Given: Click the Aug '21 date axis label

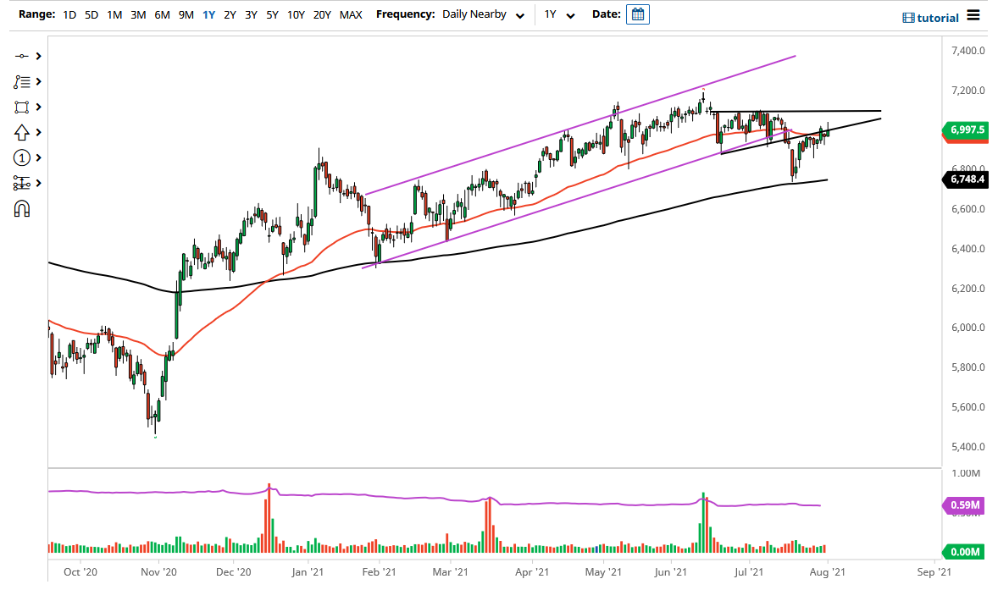Looking at the screenshot, I should tap(828, 572).
